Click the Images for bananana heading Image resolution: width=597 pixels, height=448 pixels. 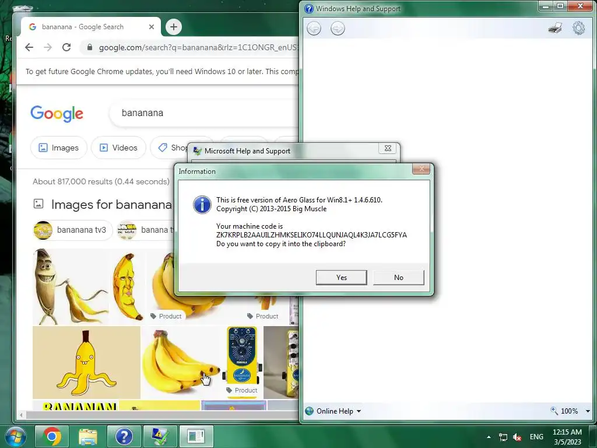pyautogui.click(x=111, y=205)
